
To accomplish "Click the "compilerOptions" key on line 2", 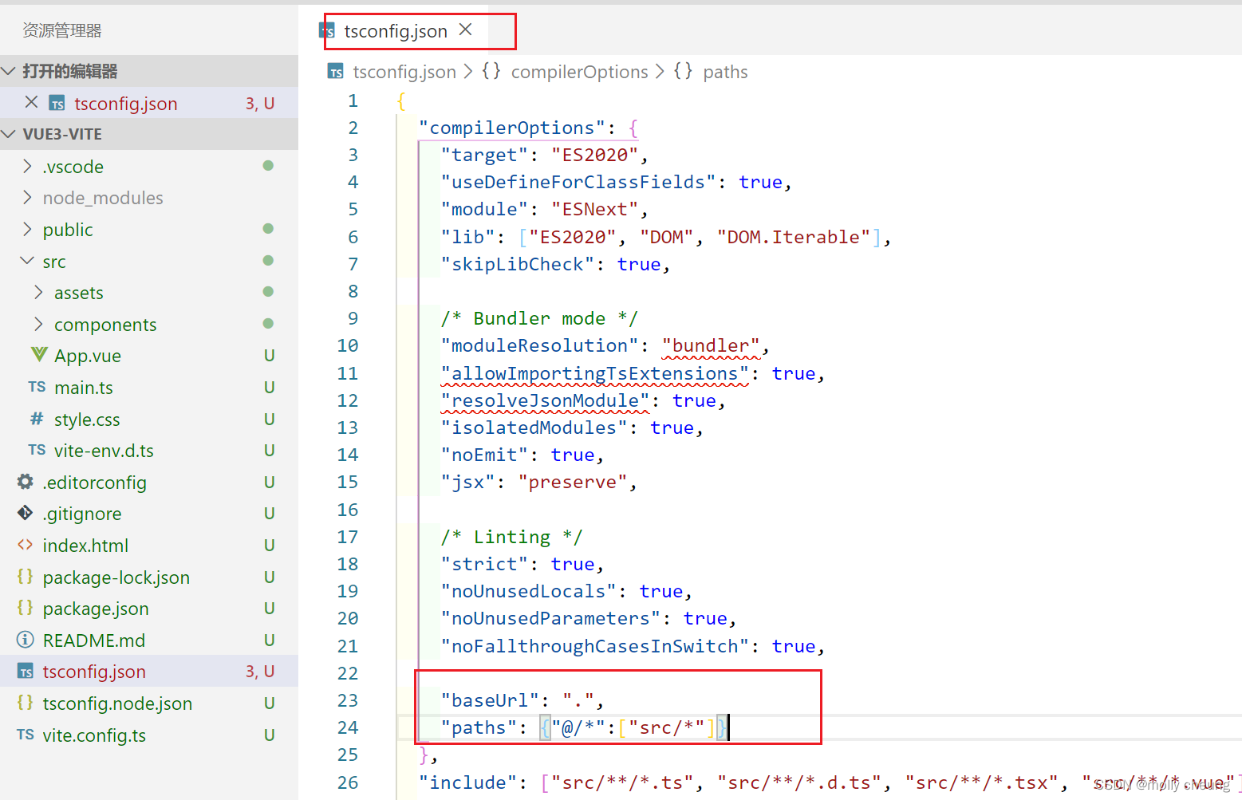I will [511, 128].
